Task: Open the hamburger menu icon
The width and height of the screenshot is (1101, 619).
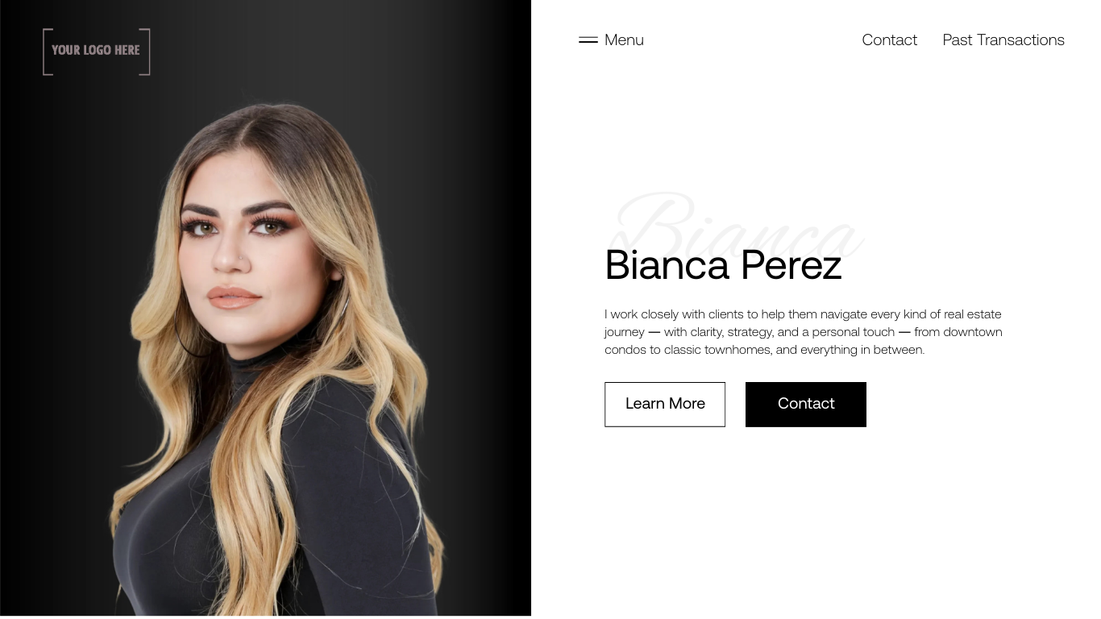Action: (588, 40)
